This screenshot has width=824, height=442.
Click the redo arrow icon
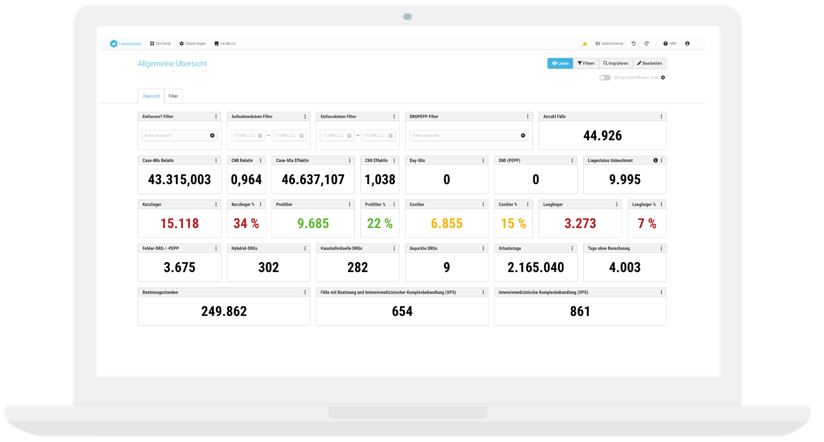click(646, 44)
